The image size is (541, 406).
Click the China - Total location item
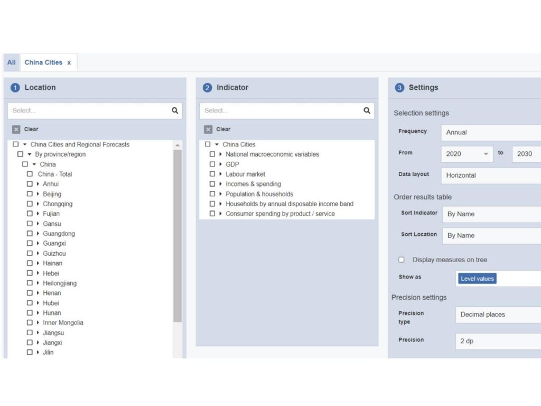point(55,174)
